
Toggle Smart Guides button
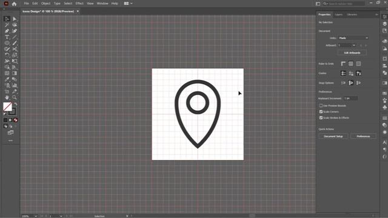click(x=358, y=73)
